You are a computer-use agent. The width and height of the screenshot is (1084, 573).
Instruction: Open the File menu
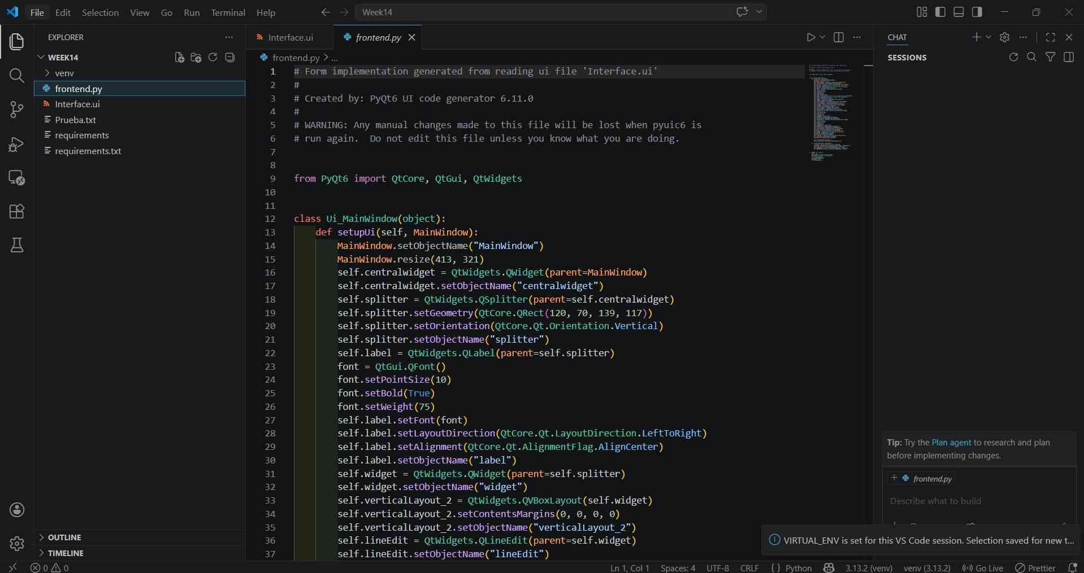[37, 12]
